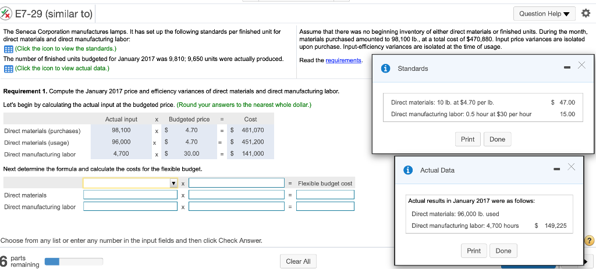
Task: Click Done in the Actual Data popup
Action: point(503,250)
